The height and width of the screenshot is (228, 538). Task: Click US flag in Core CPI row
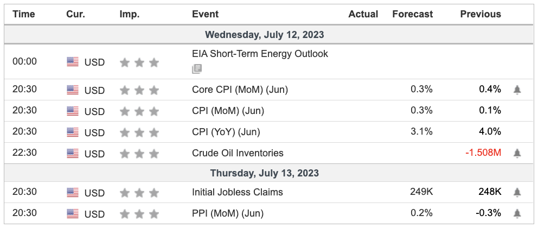click(73, 90)
